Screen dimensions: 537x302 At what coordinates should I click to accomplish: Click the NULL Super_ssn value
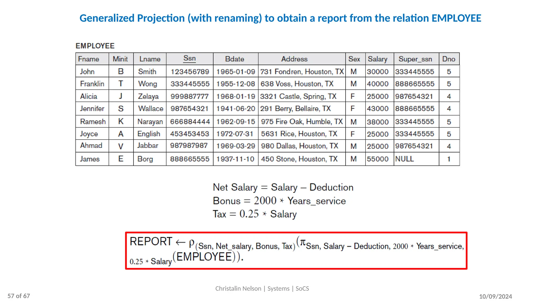pos(405,159)
